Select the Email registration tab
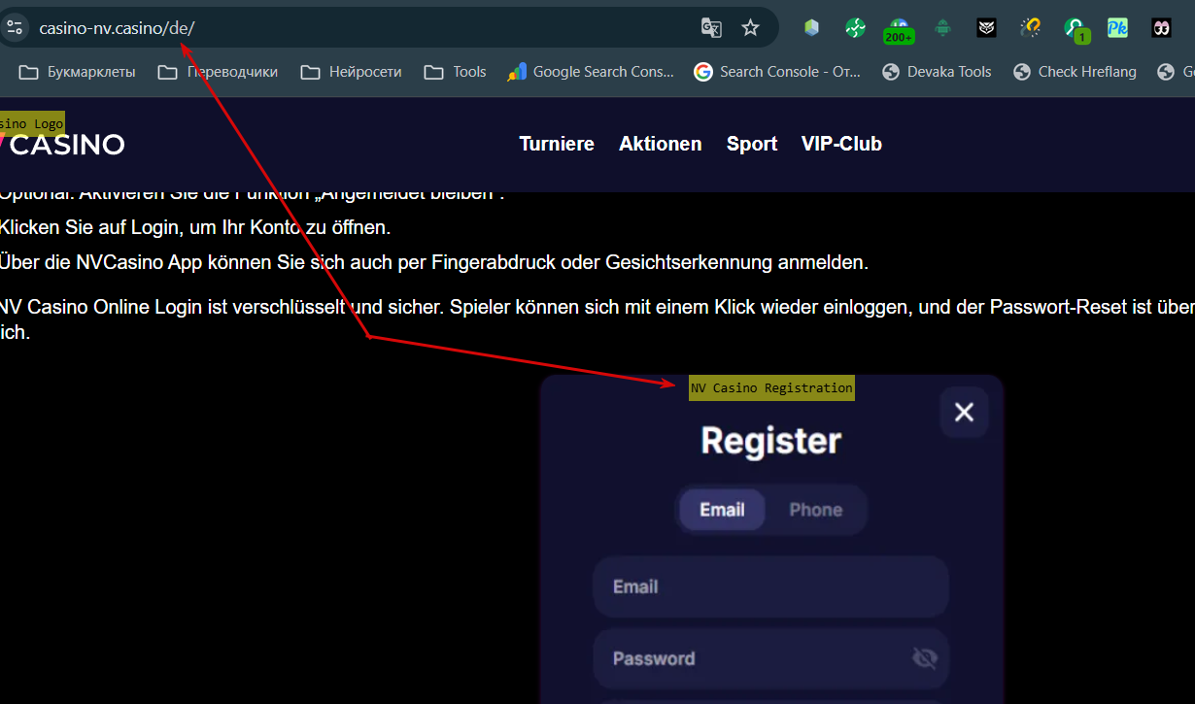The height and width of the screenshot is (704, 1195). pyautogui.click(x=722, y=510)
